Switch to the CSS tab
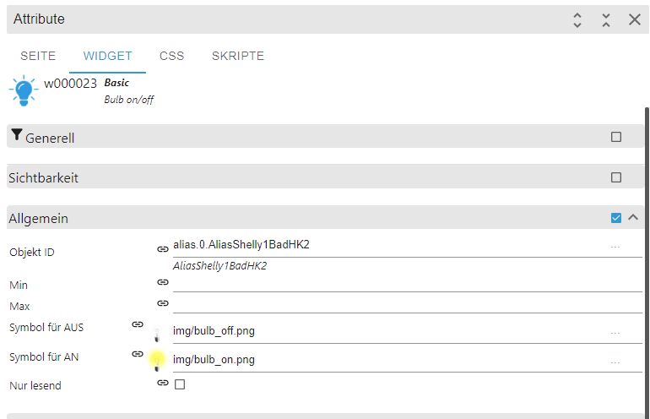650x419 pixels. point(172,57)
